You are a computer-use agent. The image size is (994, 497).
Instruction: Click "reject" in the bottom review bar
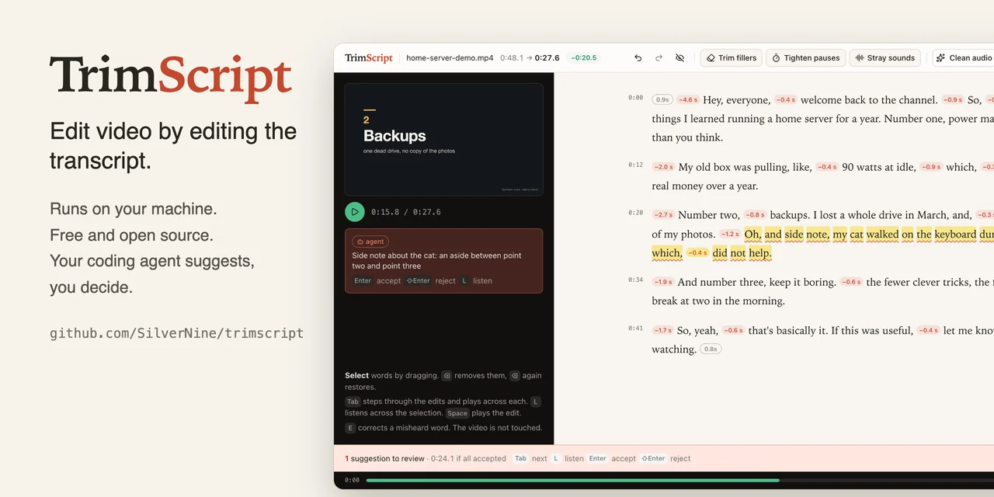(x=680, y=458)
